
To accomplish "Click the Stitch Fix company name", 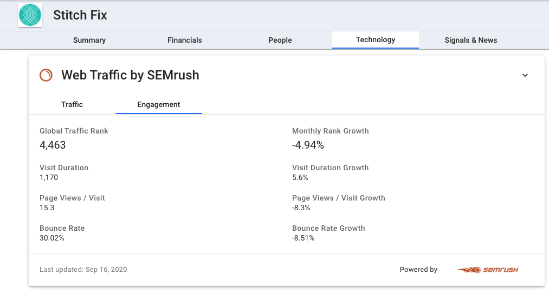I will click(x=80, y=15).
